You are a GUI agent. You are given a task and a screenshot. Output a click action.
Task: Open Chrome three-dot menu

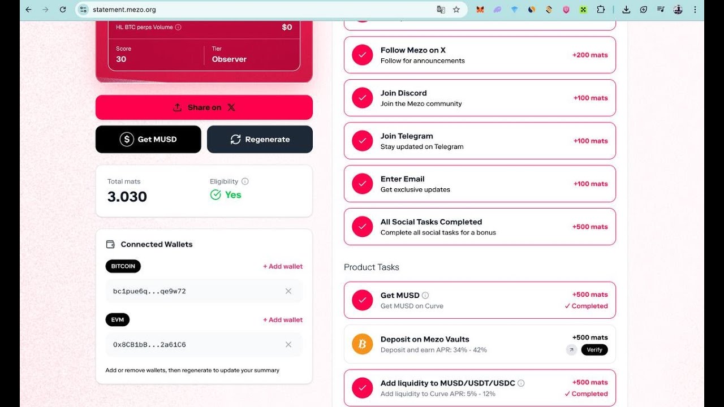coord(695,10)
